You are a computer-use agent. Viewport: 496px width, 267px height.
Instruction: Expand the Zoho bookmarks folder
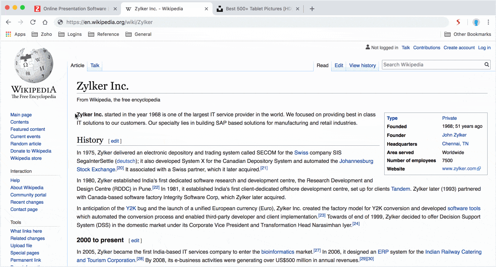[42, 34]
